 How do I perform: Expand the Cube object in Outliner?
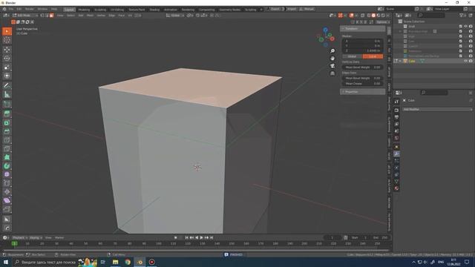point(400,61)
